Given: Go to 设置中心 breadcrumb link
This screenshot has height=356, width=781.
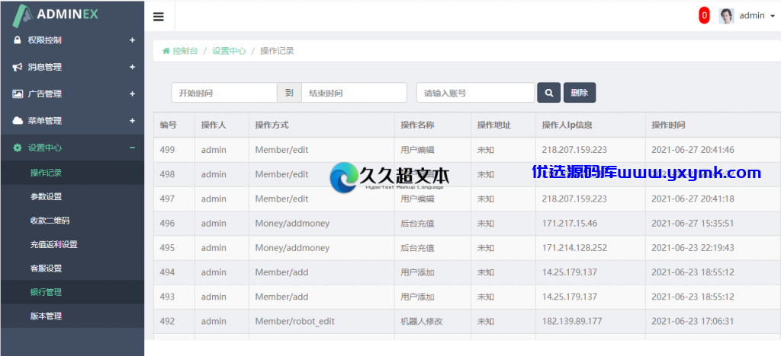Looking at the screenshot, I should tap(229, 51).
